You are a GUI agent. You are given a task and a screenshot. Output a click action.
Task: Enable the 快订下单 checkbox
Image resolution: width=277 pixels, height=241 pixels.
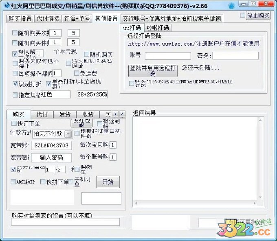(x=14, y=123)
